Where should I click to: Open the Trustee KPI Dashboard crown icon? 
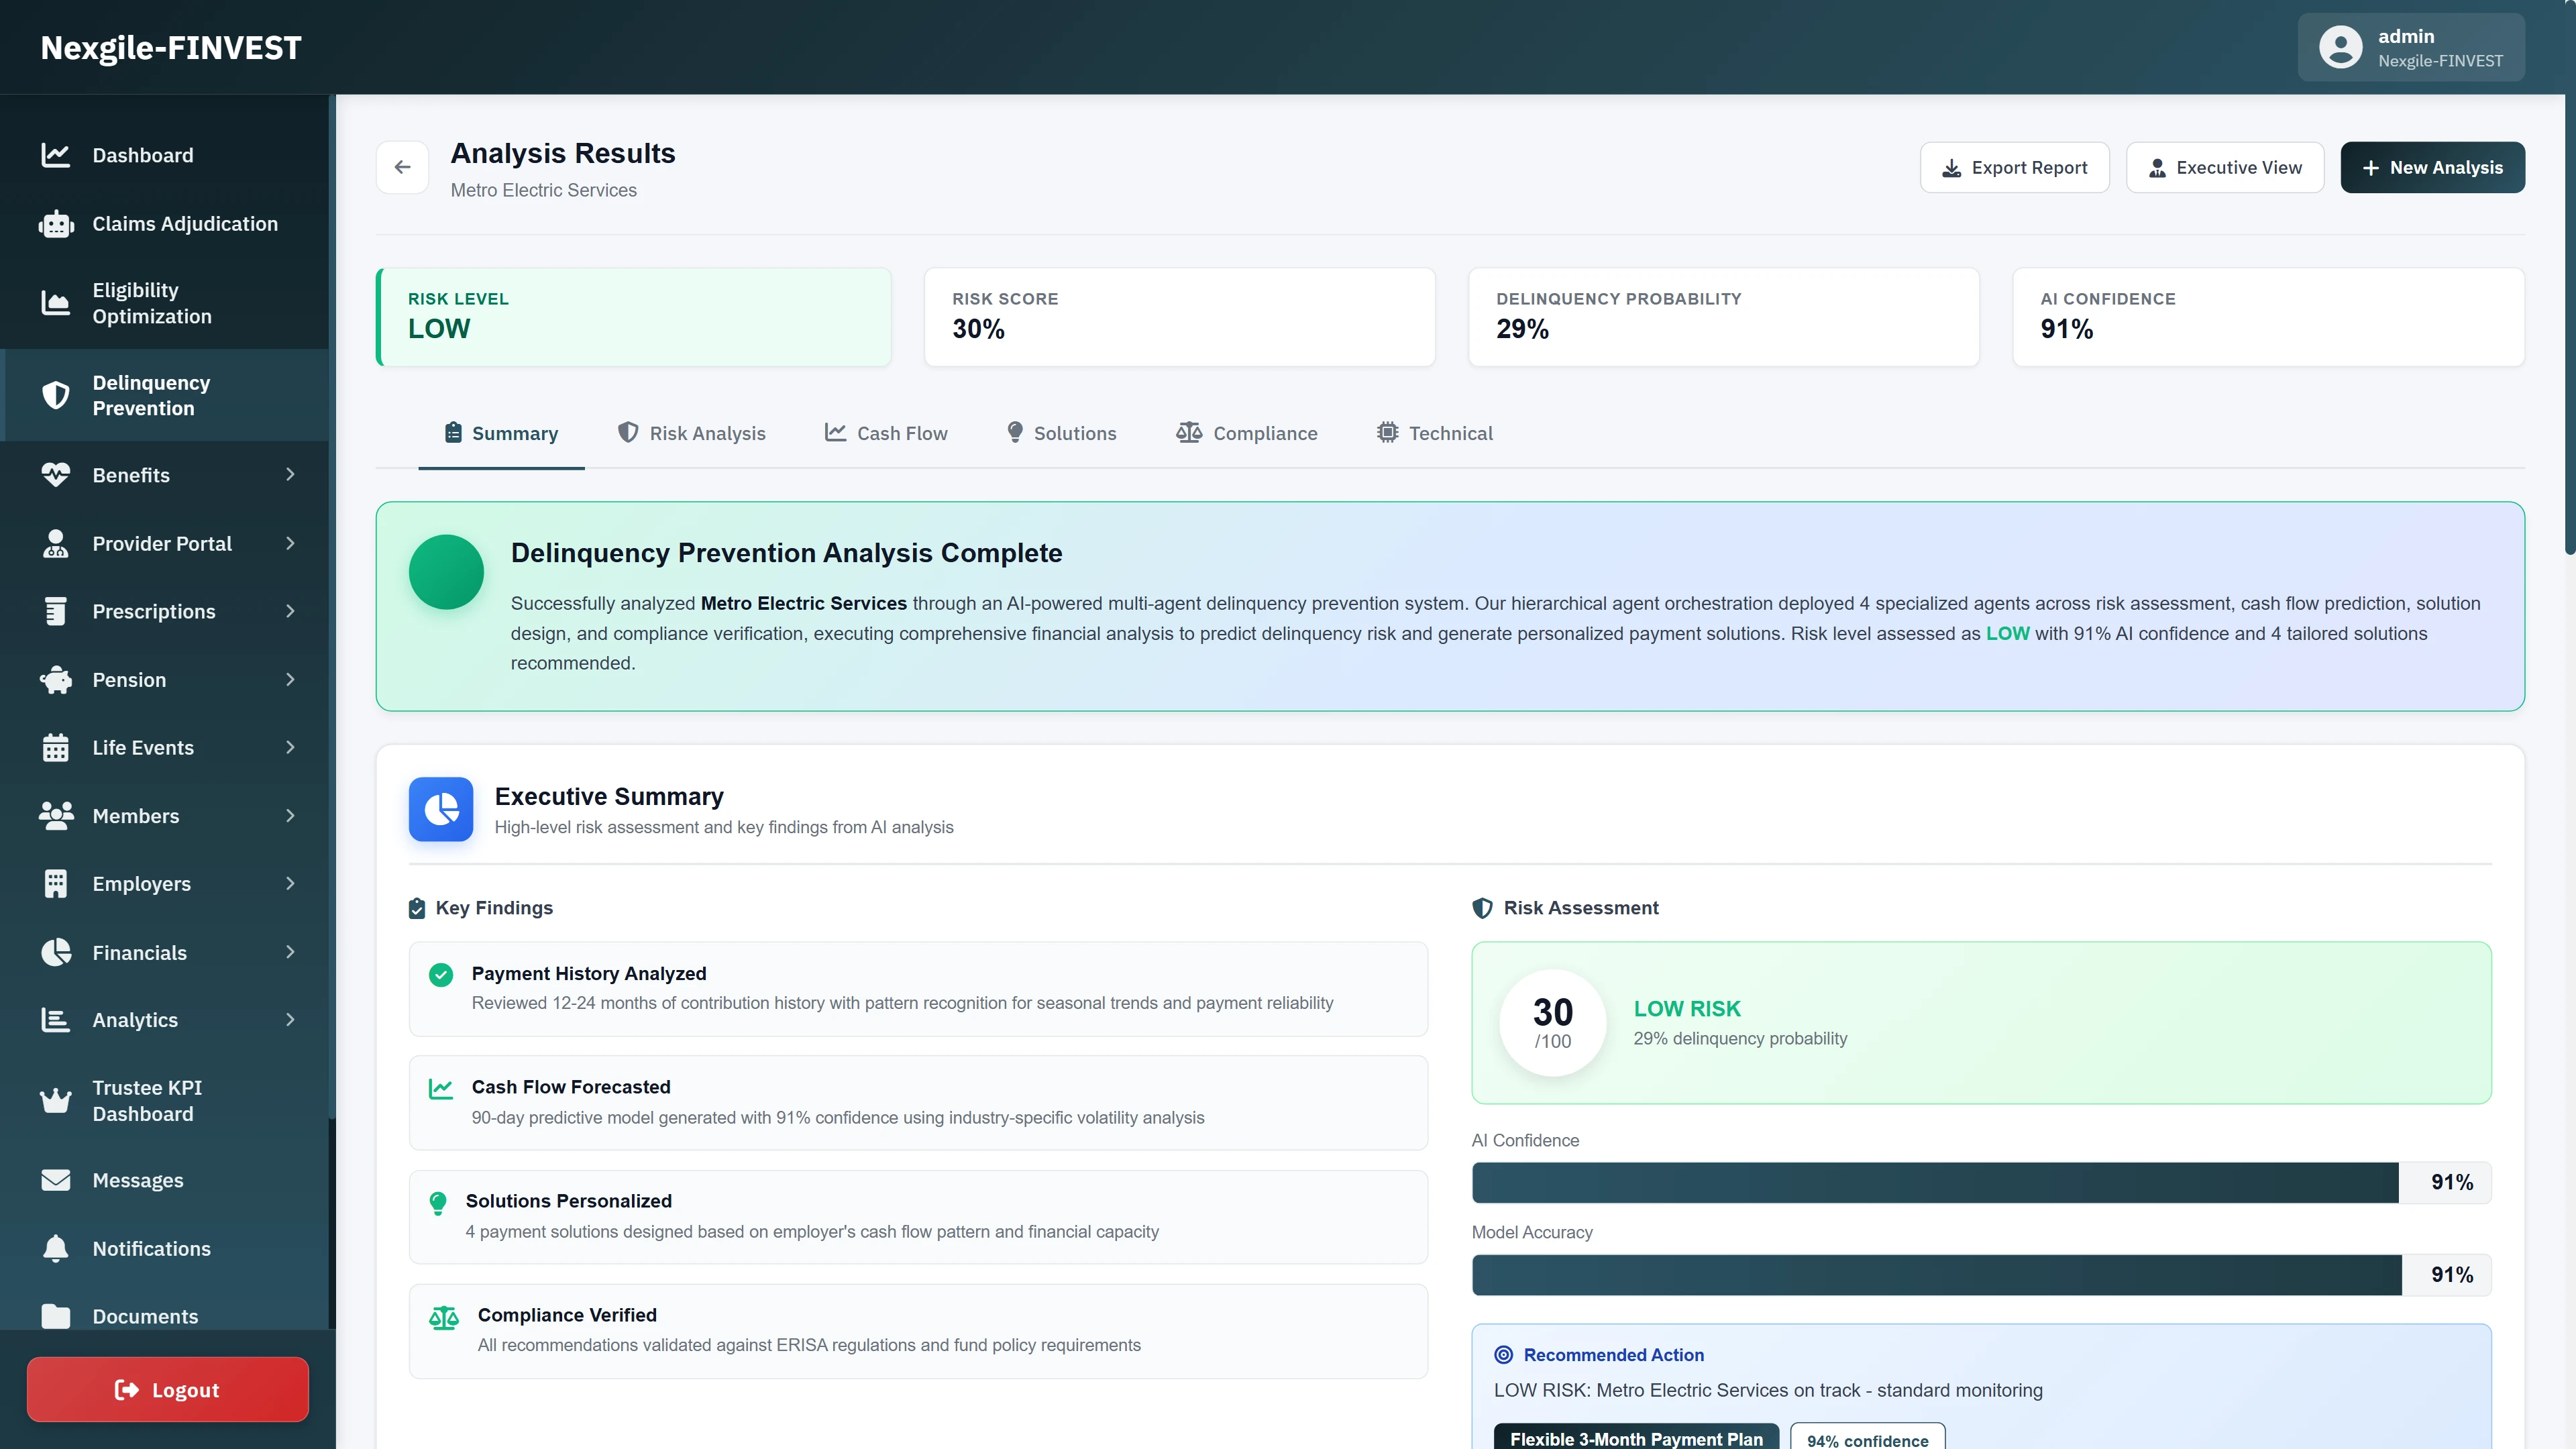[56, 1100]
